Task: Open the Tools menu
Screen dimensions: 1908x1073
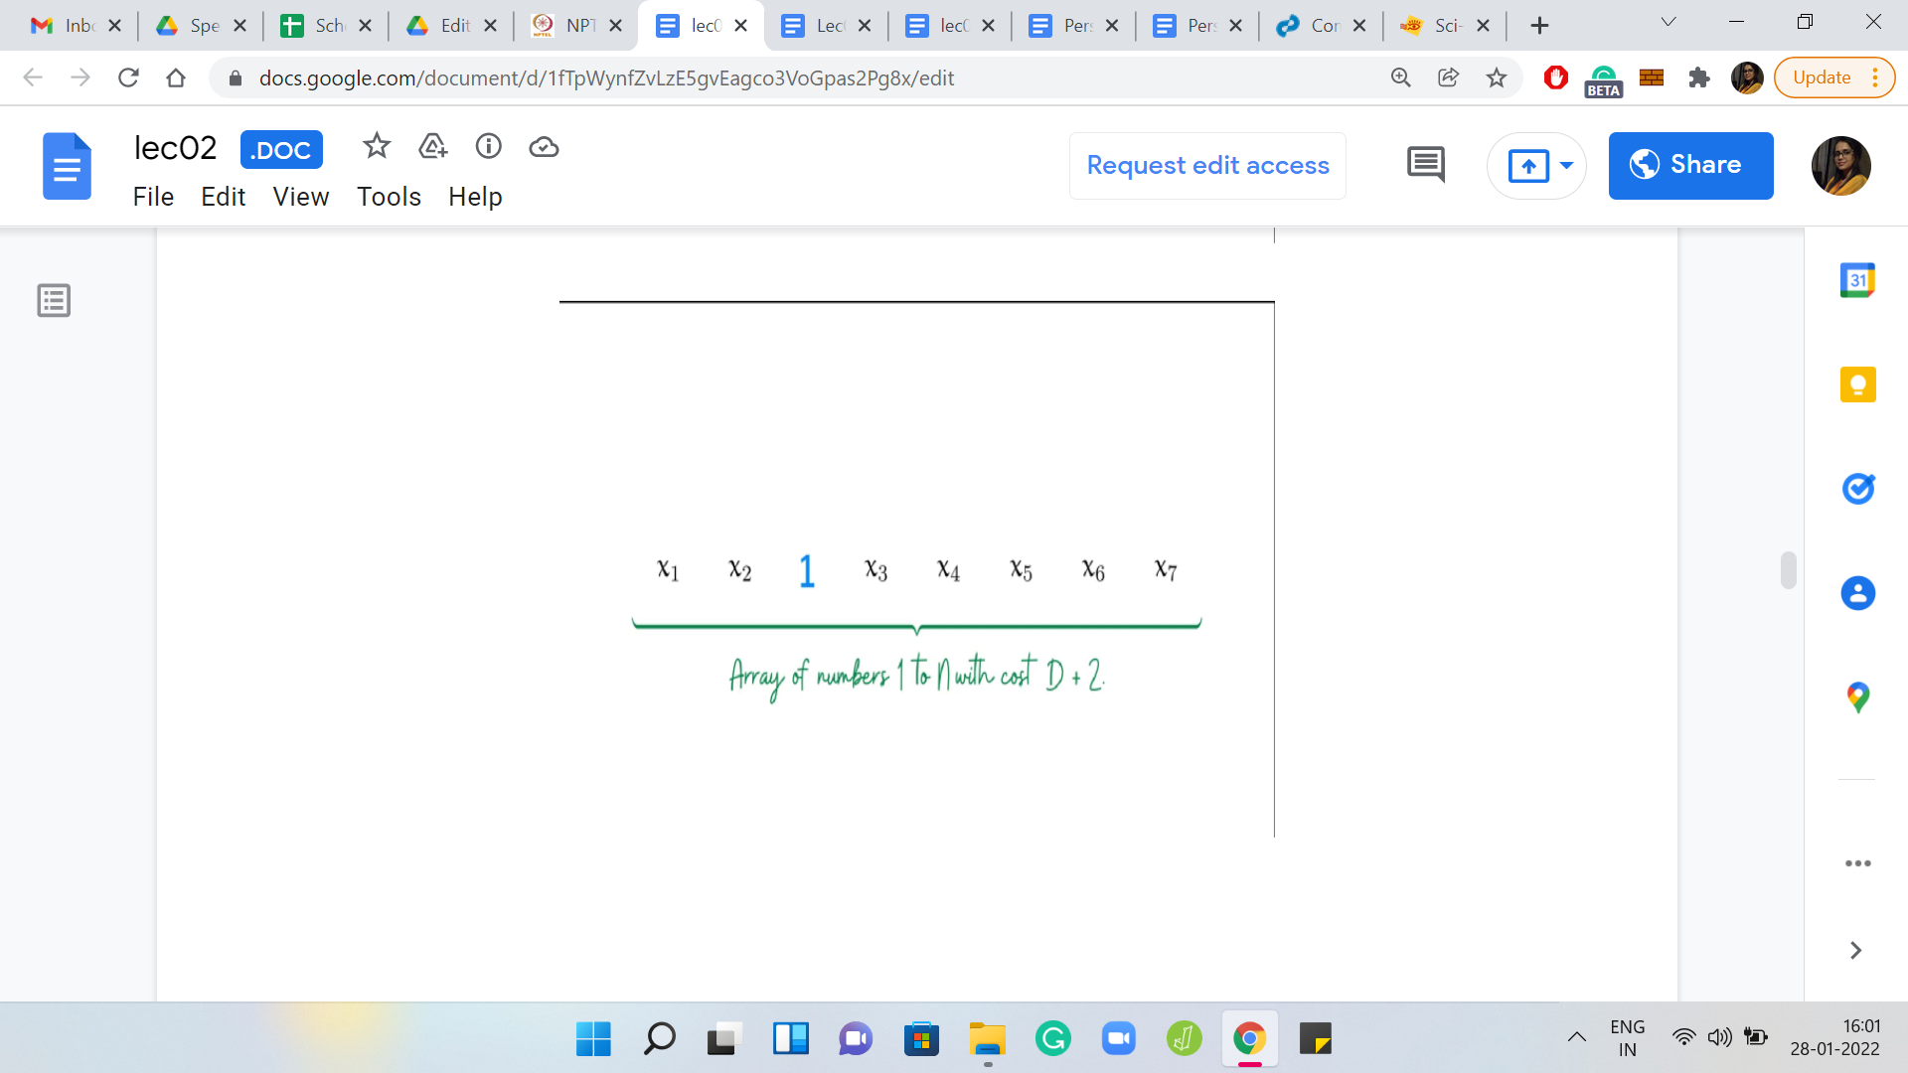Action: pyautogui.click(x=389, y=197)
